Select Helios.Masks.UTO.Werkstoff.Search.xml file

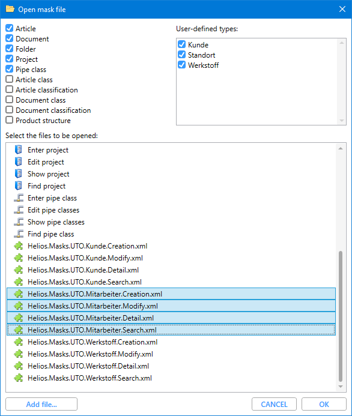click(171, 378)
